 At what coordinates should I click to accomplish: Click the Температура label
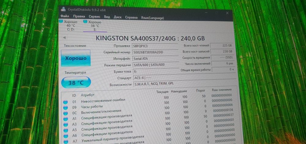tap(75, 72)
